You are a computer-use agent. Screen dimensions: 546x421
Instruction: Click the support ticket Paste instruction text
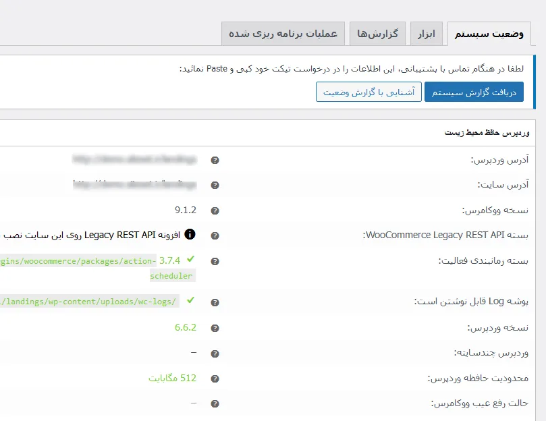(x=352, y=69)
